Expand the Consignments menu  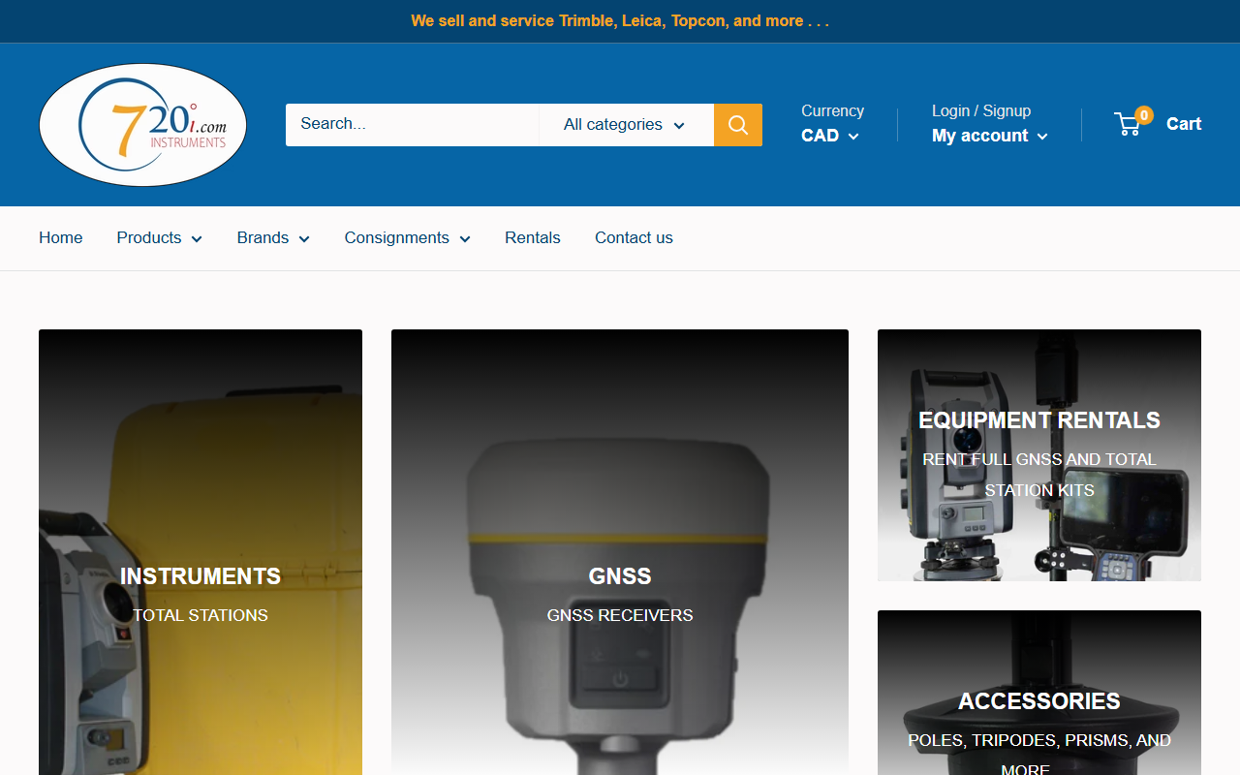click(x=408, y=237)
